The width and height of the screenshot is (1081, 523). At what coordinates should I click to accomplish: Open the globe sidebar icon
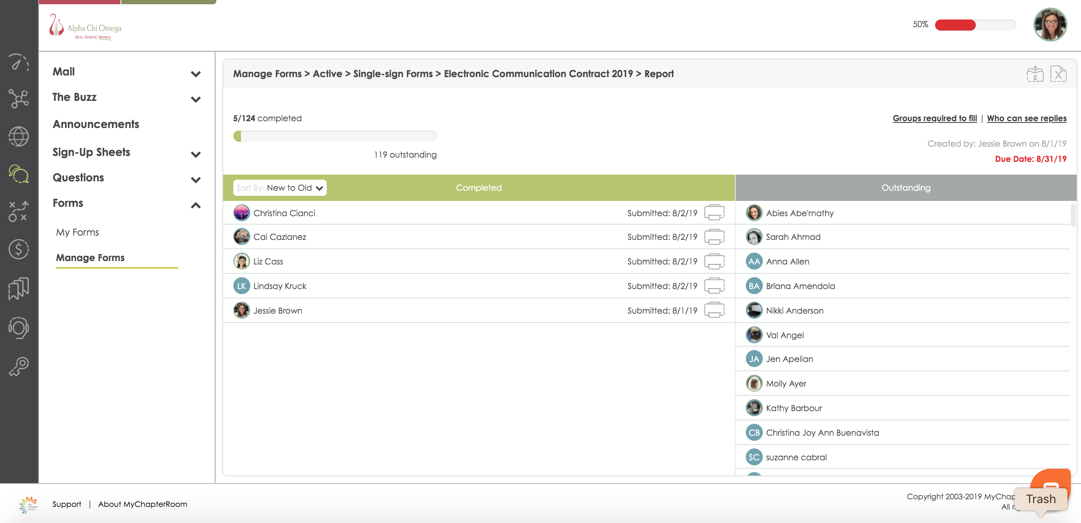click(x=19, y=136)
